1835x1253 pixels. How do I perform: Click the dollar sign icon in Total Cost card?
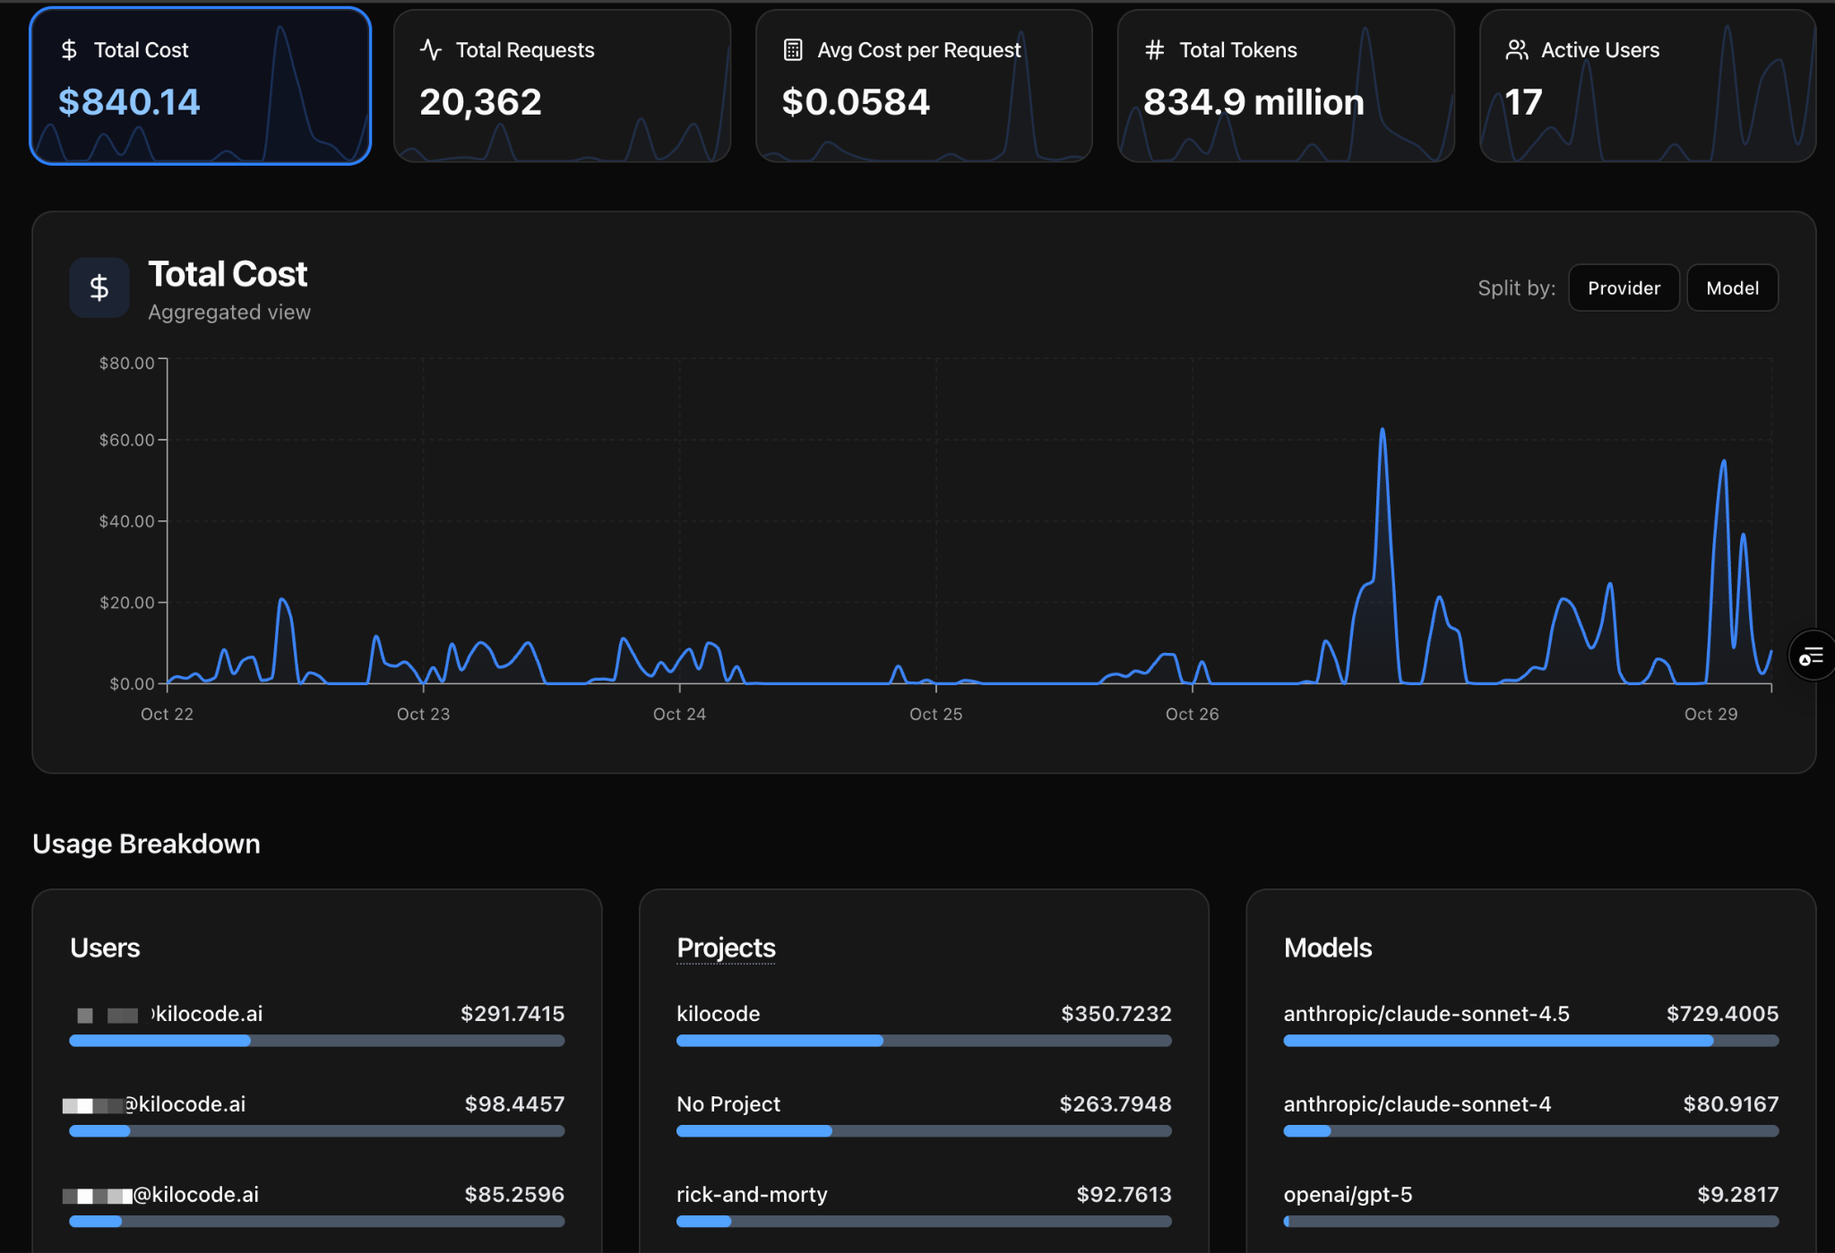[69, 50]
